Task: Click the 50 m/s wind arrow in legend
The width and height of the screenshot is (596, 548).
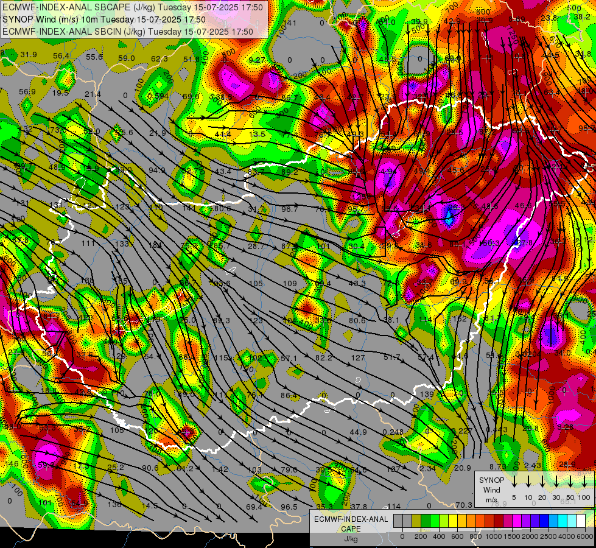Action: point(570,482)
